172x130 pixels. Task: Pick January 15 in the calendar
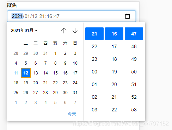(x=55, y=73)
